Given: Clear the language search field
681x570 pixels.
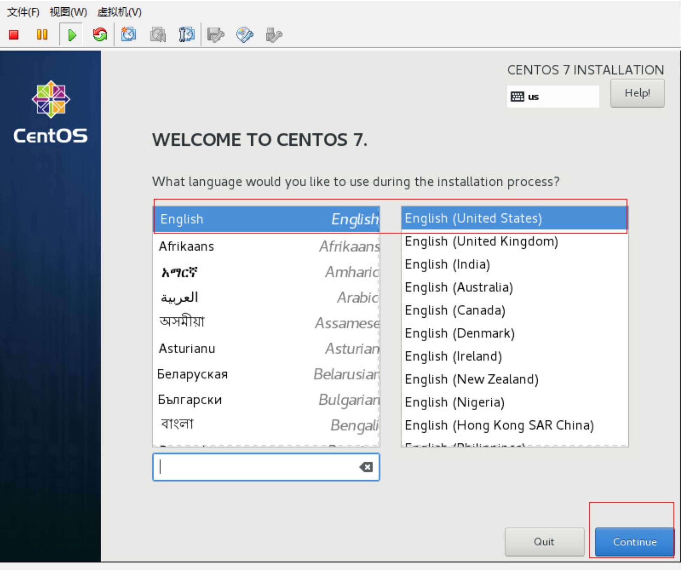Looking at the screenshot, I should [366, 467].
